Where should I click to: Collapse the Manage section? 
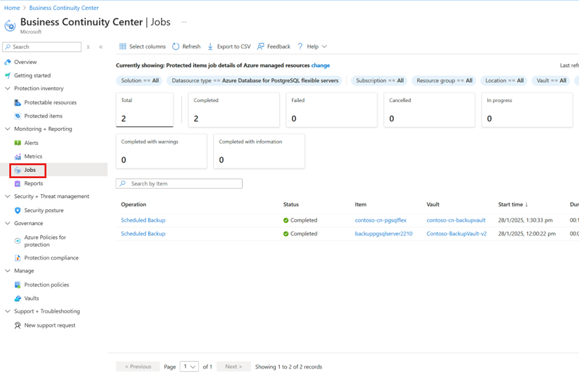tap(7, 270)
